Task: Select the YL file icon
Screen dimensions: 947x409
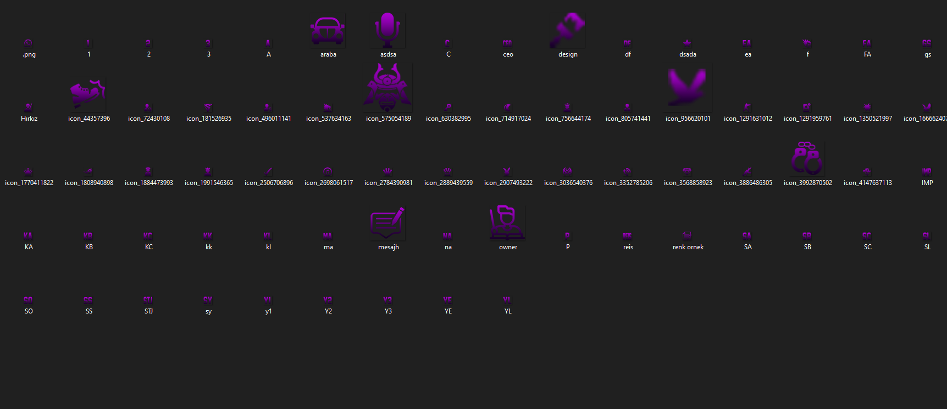Action: pos(507,300)
